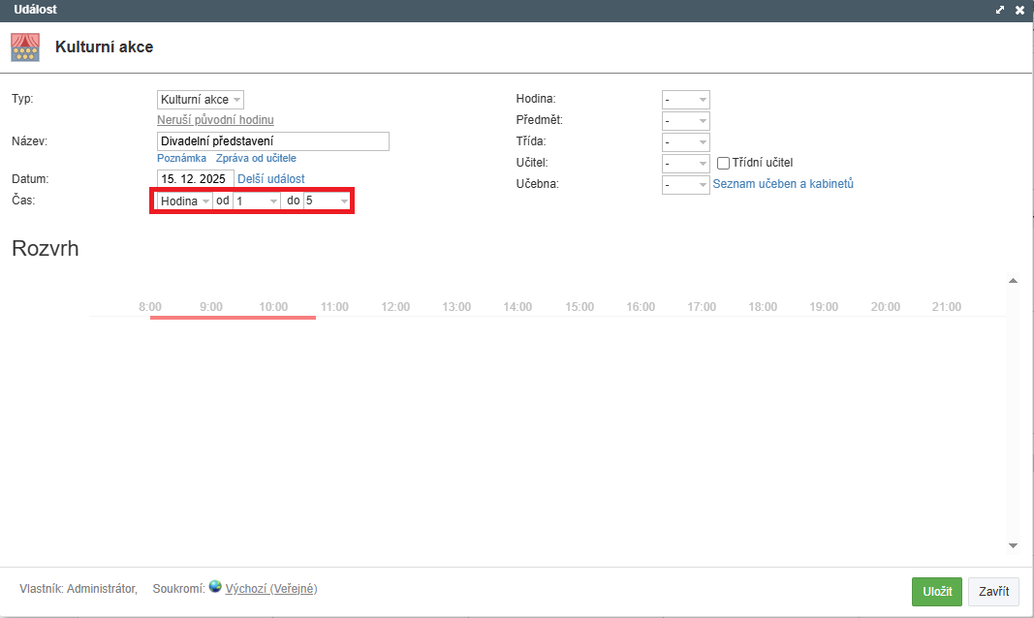
Task: Open the Delší událost link
Action: pyautogui.click(x=271, y=179)
